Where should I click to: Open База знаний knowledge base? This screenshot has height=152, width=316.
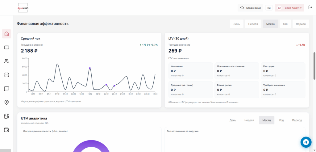251,8
